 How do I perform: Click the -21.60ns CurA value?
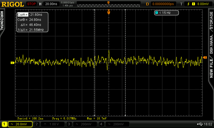point(36,15)
